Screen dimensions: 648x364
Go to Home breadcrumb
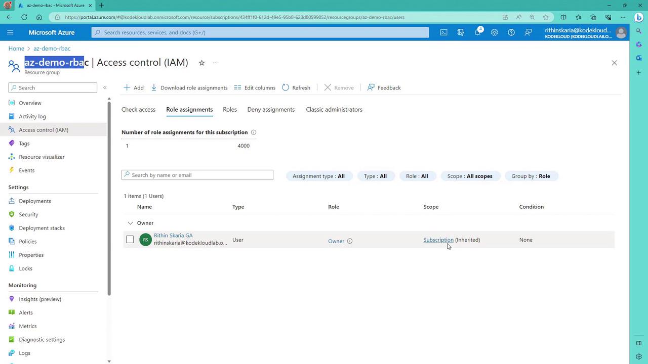(x=16, y=49)
